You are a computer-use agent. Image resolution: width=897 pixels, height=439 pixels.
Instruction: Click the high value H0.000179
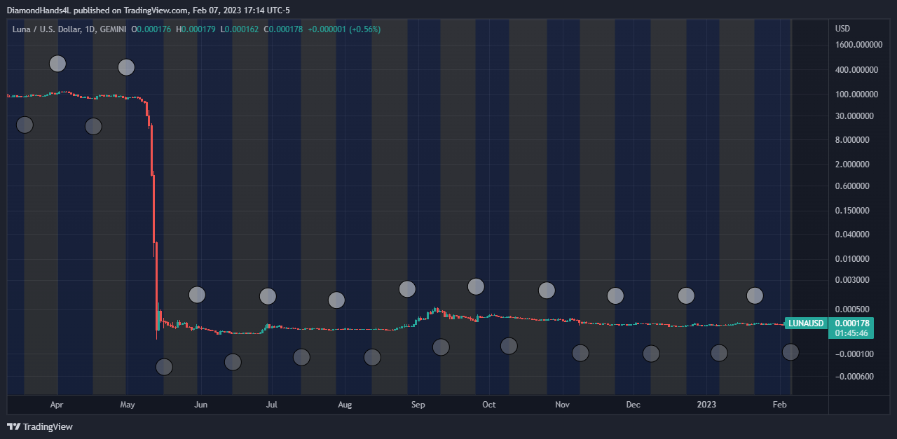pos(196,29)
